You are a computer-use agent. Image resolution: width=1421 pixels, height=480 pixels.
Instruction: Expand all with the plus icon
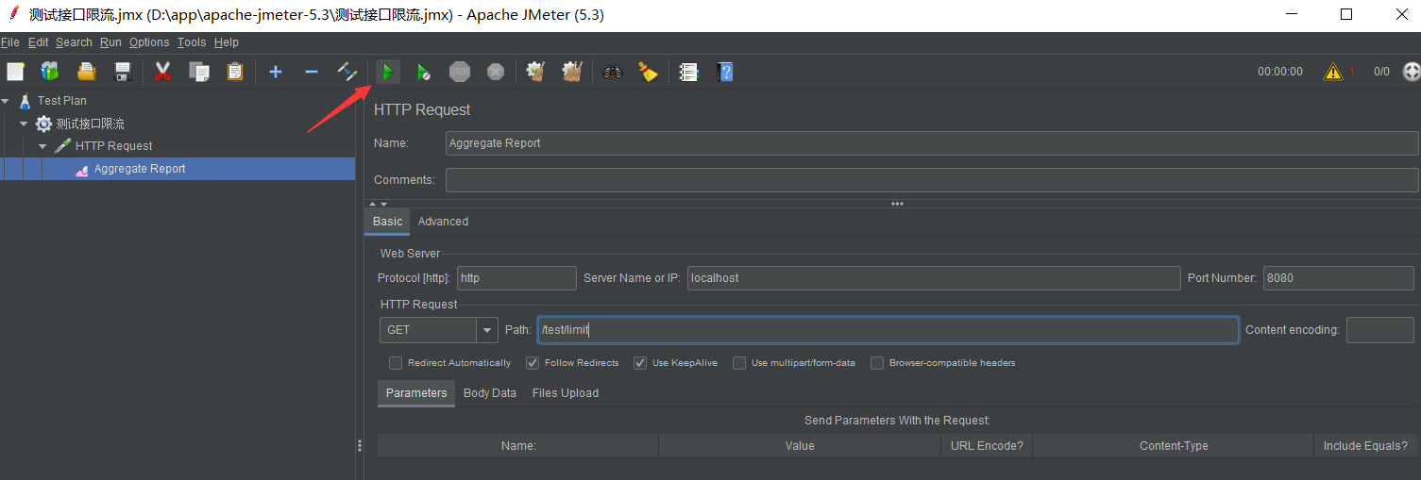(276, 72)
